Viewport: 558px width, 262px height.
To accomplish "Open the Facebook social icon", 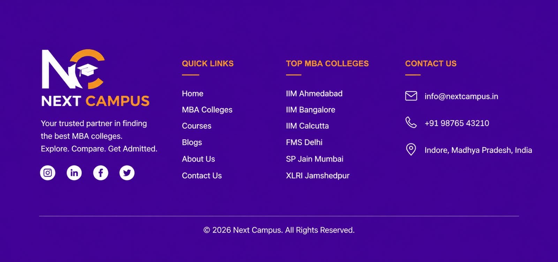I will click(x=101, y=173).
